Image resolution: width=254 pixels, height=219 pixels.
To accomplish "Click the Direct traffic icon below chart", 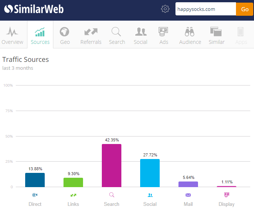I will [x=35, y=195].
